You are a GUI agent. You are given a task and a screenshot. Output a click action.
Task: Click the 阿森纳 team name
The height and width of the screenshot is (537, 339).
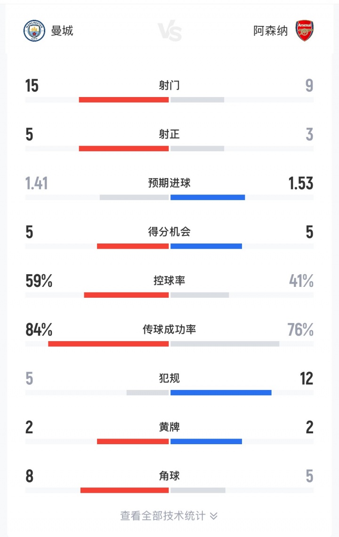271,31
